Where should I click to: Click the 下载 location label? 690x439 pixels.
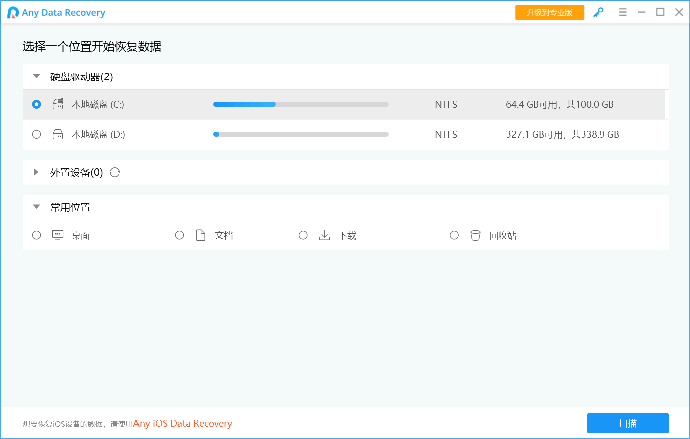pyautogui.click(x=347, y=235)
